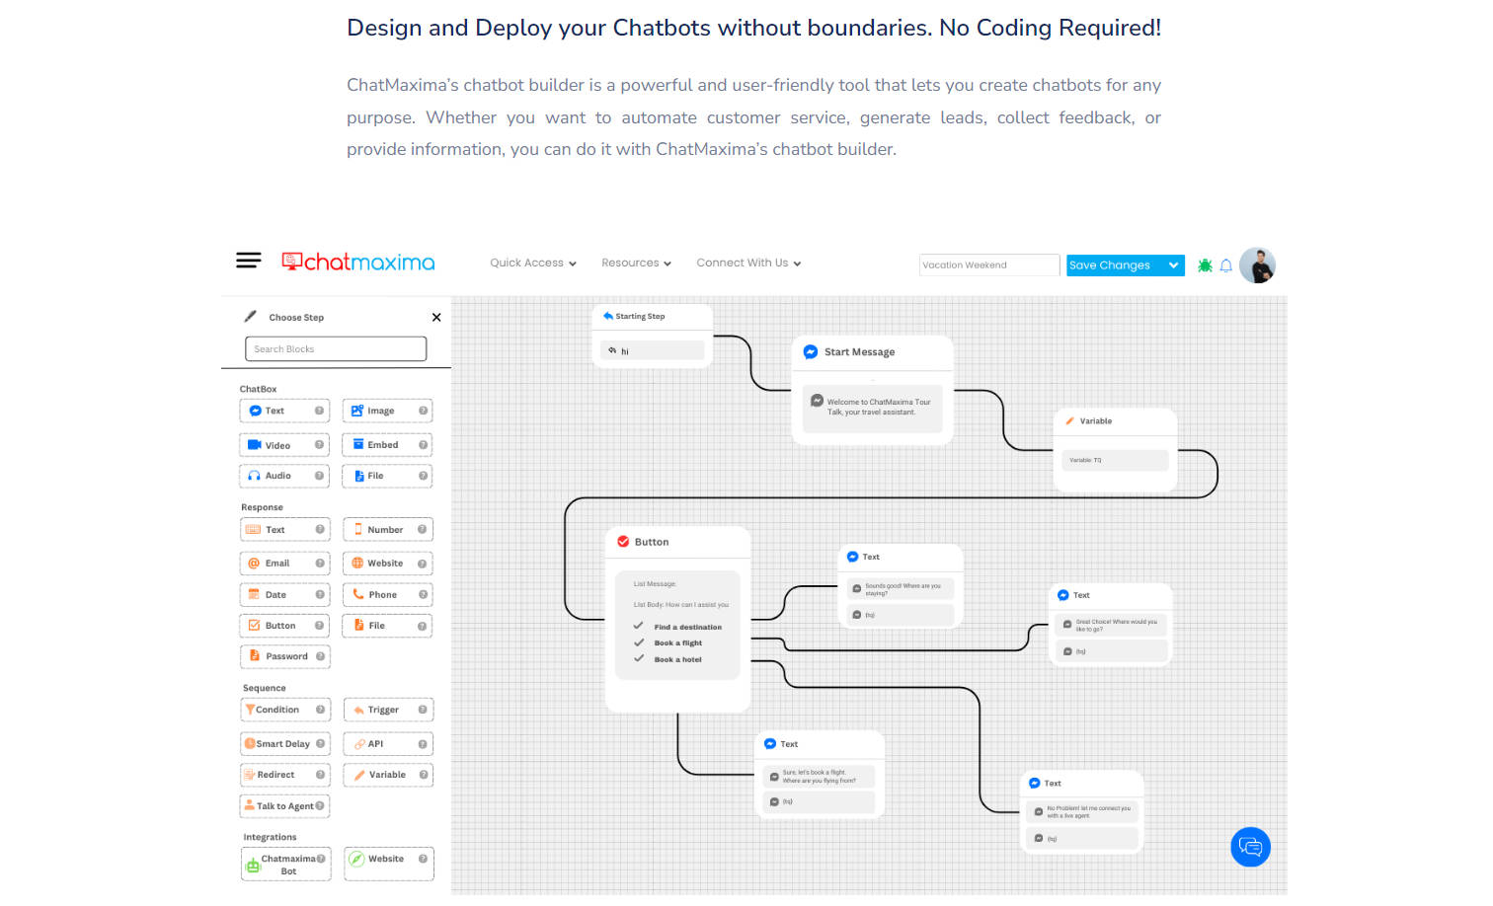Click help icon on Video block

(x=319, y=445)
